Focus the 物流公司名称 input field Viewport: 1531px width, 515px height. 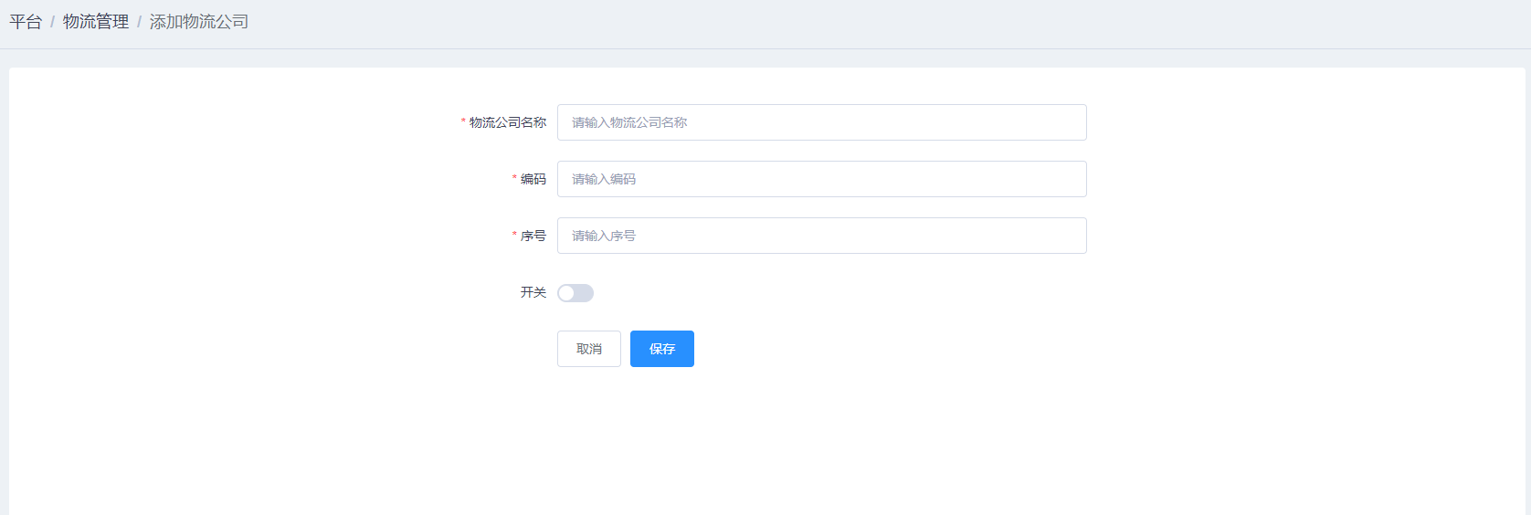(821, 122)
